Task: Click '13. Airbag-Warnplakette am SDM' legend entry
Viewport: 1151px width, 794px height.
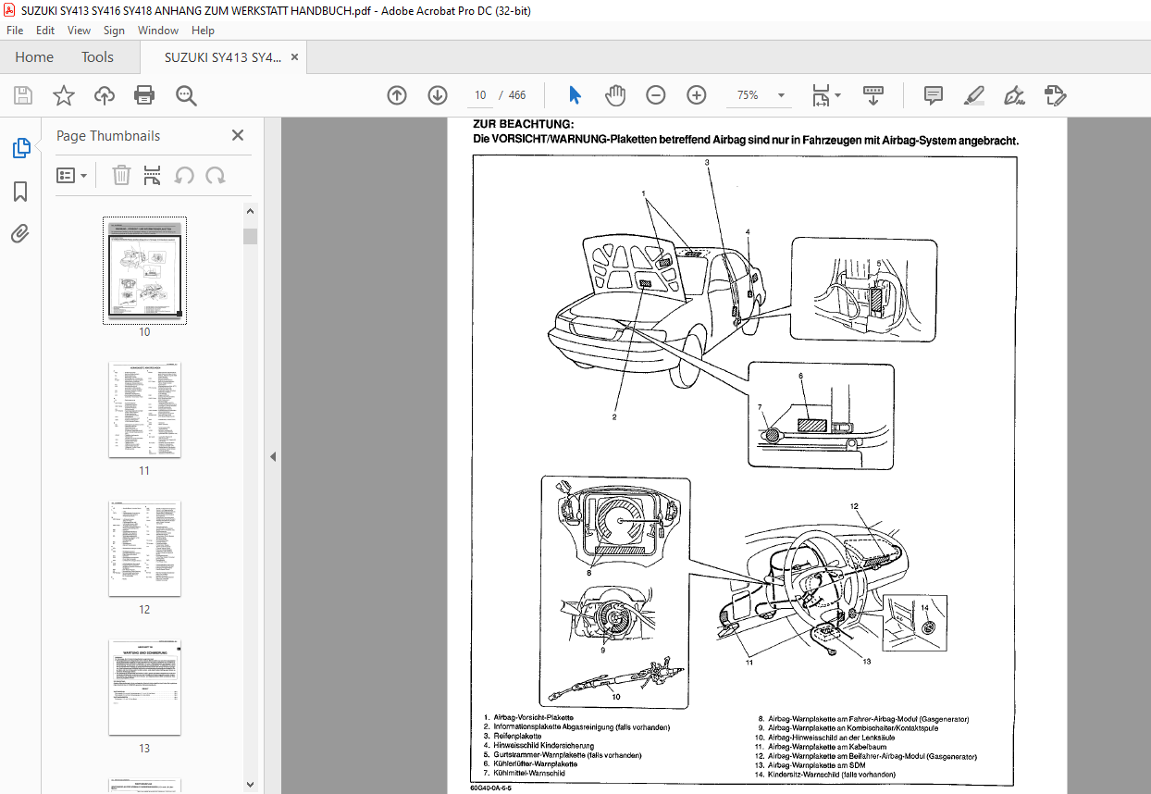Action: point(811,765)
